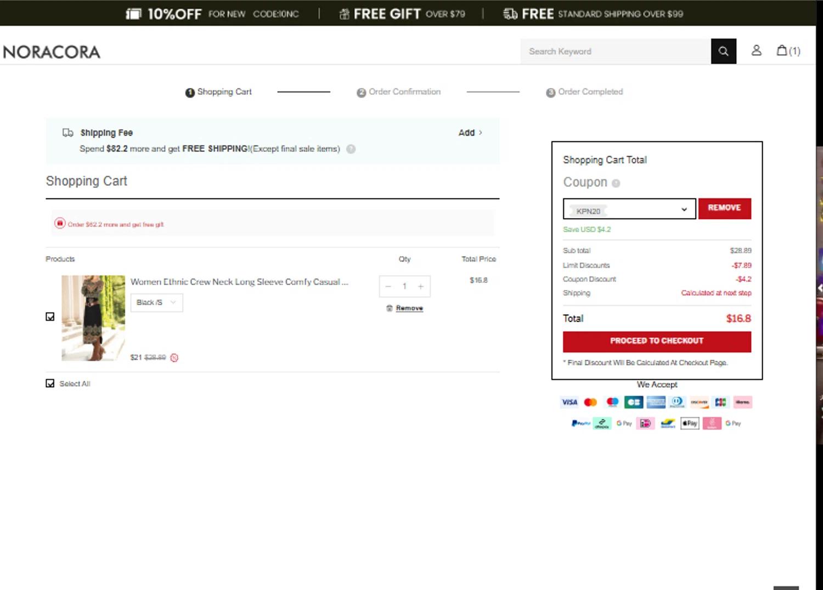Click 'Calculated at next step' shipping text

coord(716,293)
